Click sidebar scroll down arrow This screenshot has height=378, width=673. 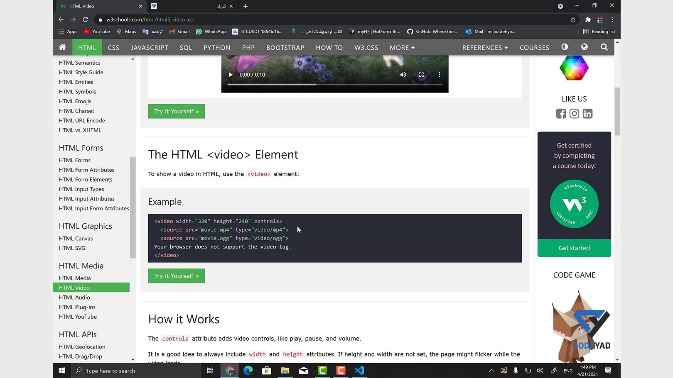(x=133, y=359)
